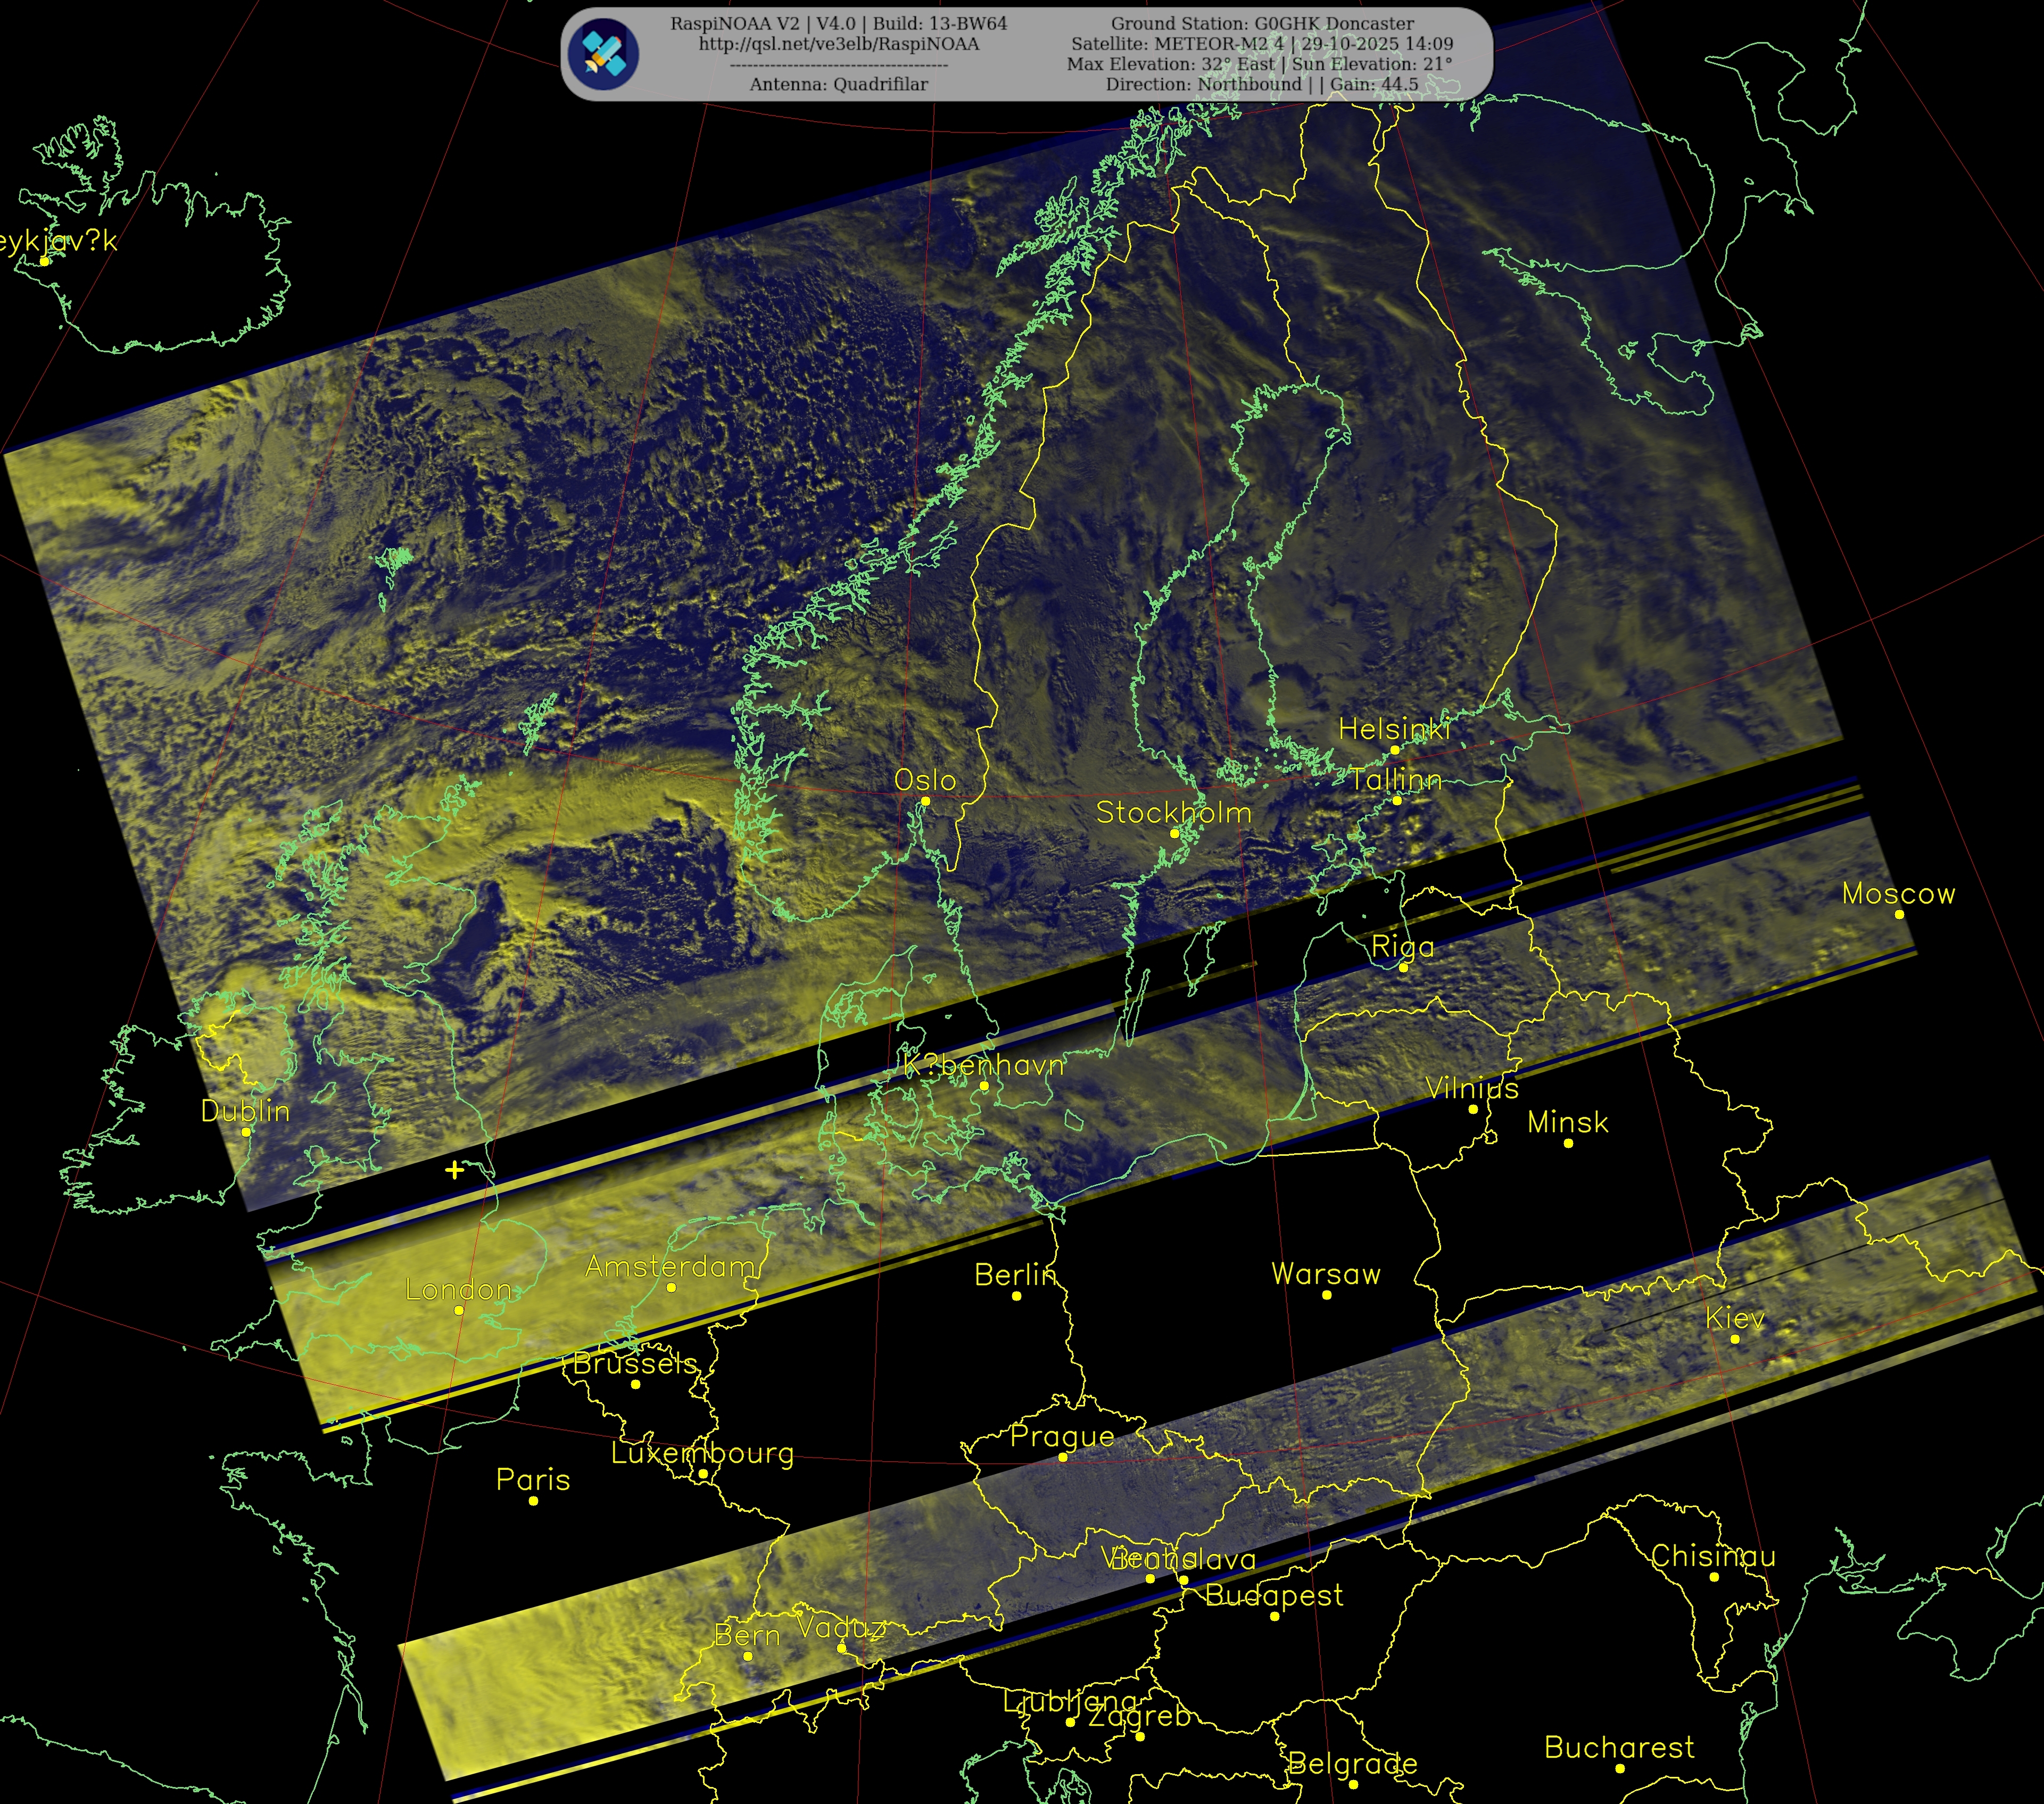Select the Paris city dot marker
Screen dimensions: 2044x1804
(533, 1500)
